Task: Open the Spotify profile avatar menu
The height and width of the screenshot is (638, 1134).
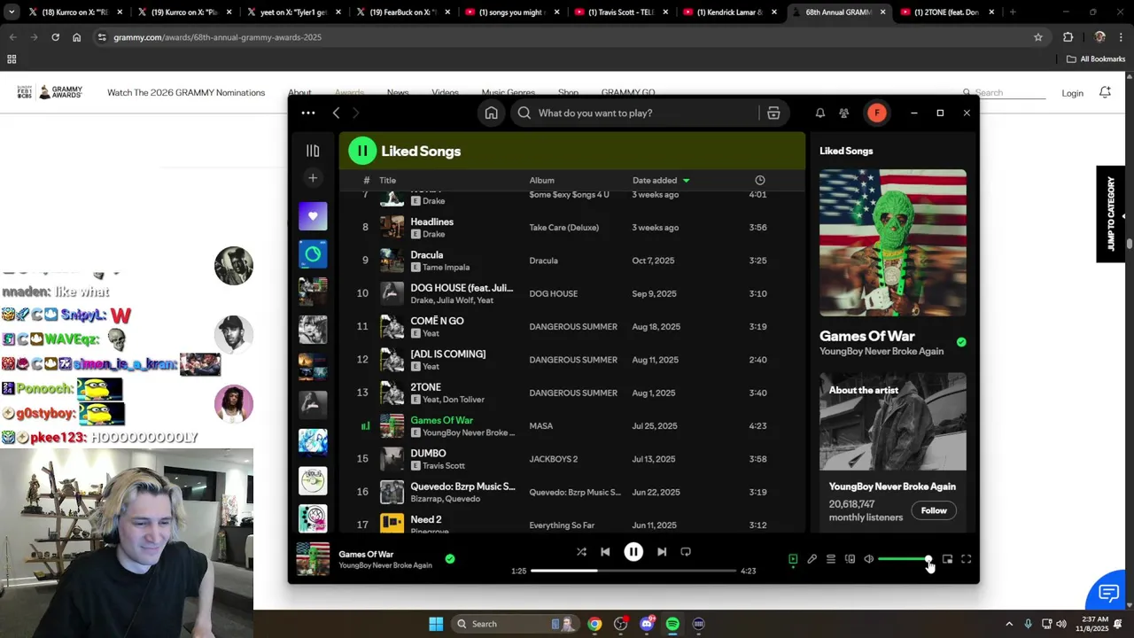Action: coord(876,113)
